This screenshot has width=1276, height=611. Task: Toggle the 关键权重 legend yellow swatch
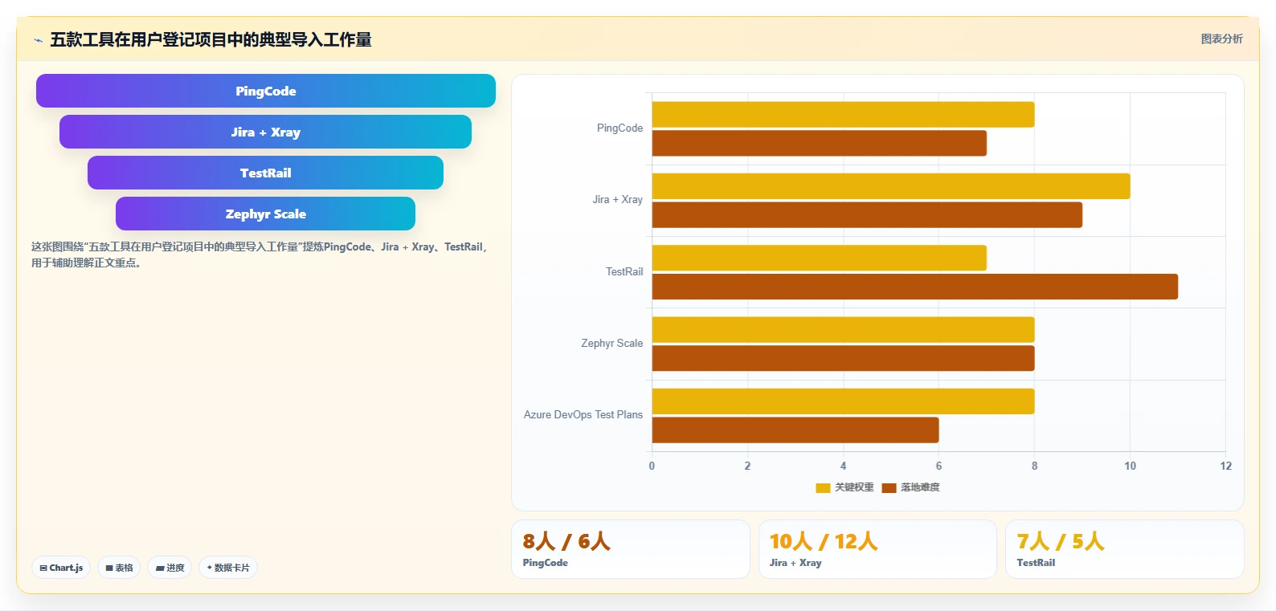(x=823, y=487)
